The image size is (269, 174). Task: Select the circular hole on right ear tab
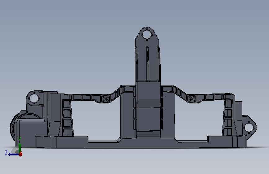[249, 128]
